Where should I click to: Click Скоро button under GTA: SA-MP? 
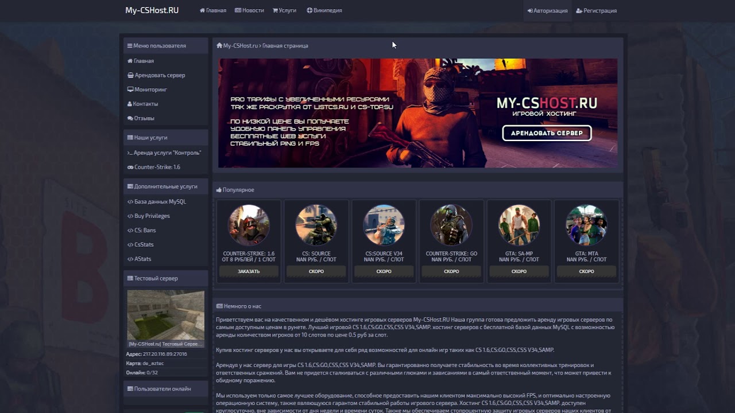pyautogui.click(x=519, y=271)
